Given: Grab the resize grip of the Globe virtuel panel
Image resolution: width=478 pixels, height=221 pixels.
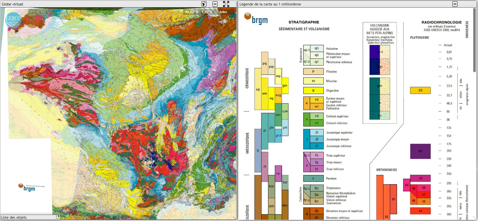Looking at the screenshot, I should 234,218.
